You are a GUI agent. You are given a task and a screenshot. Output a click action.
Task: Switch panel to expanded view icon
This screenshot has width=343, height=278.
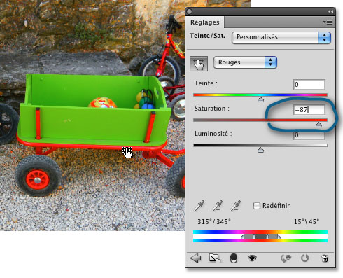click(x=215, y=258)
